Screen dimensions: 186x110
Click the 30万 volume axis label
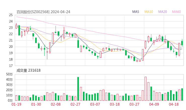9,85
